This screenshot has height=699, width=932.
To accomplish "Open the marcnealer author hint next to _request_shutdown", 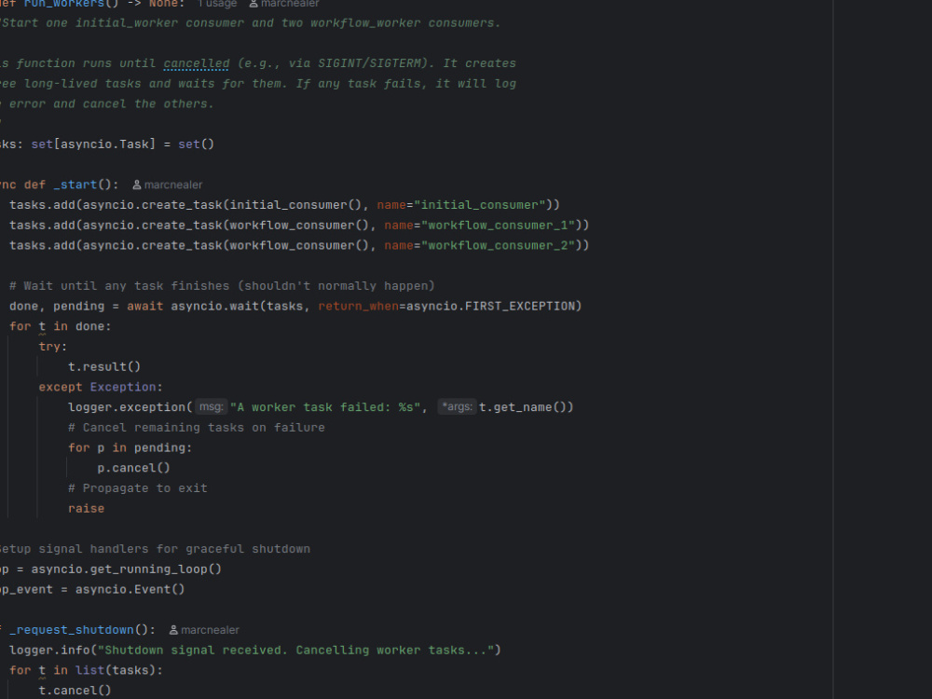I will [210, 630].
